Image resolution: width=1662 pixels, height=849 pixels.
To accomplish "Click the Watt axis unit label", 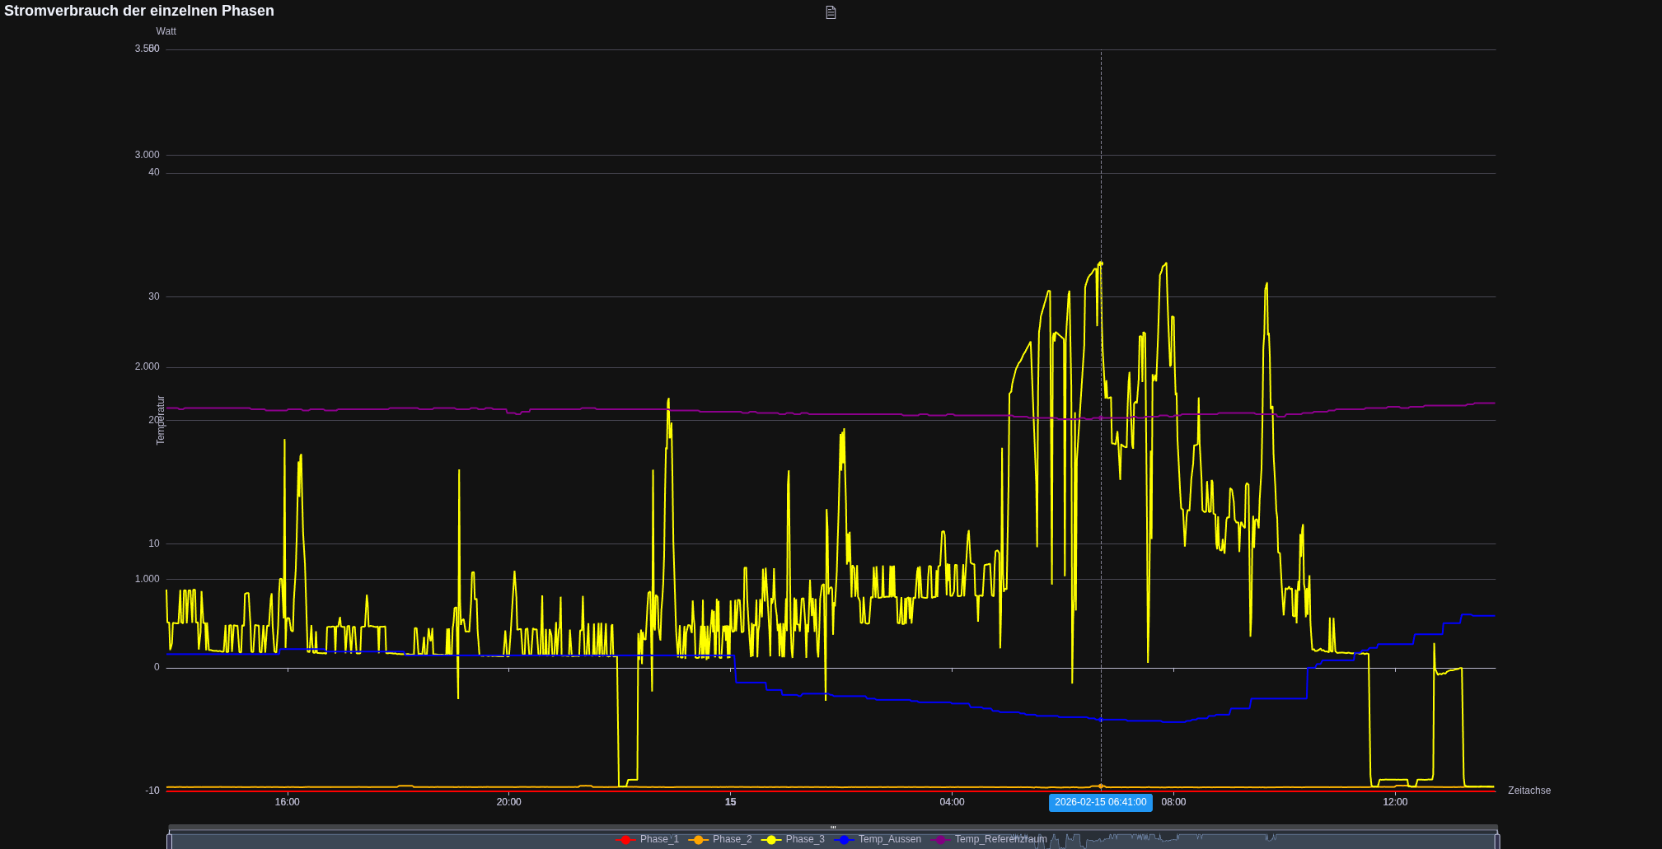I will pyautogui.click(x=166, y=31).
